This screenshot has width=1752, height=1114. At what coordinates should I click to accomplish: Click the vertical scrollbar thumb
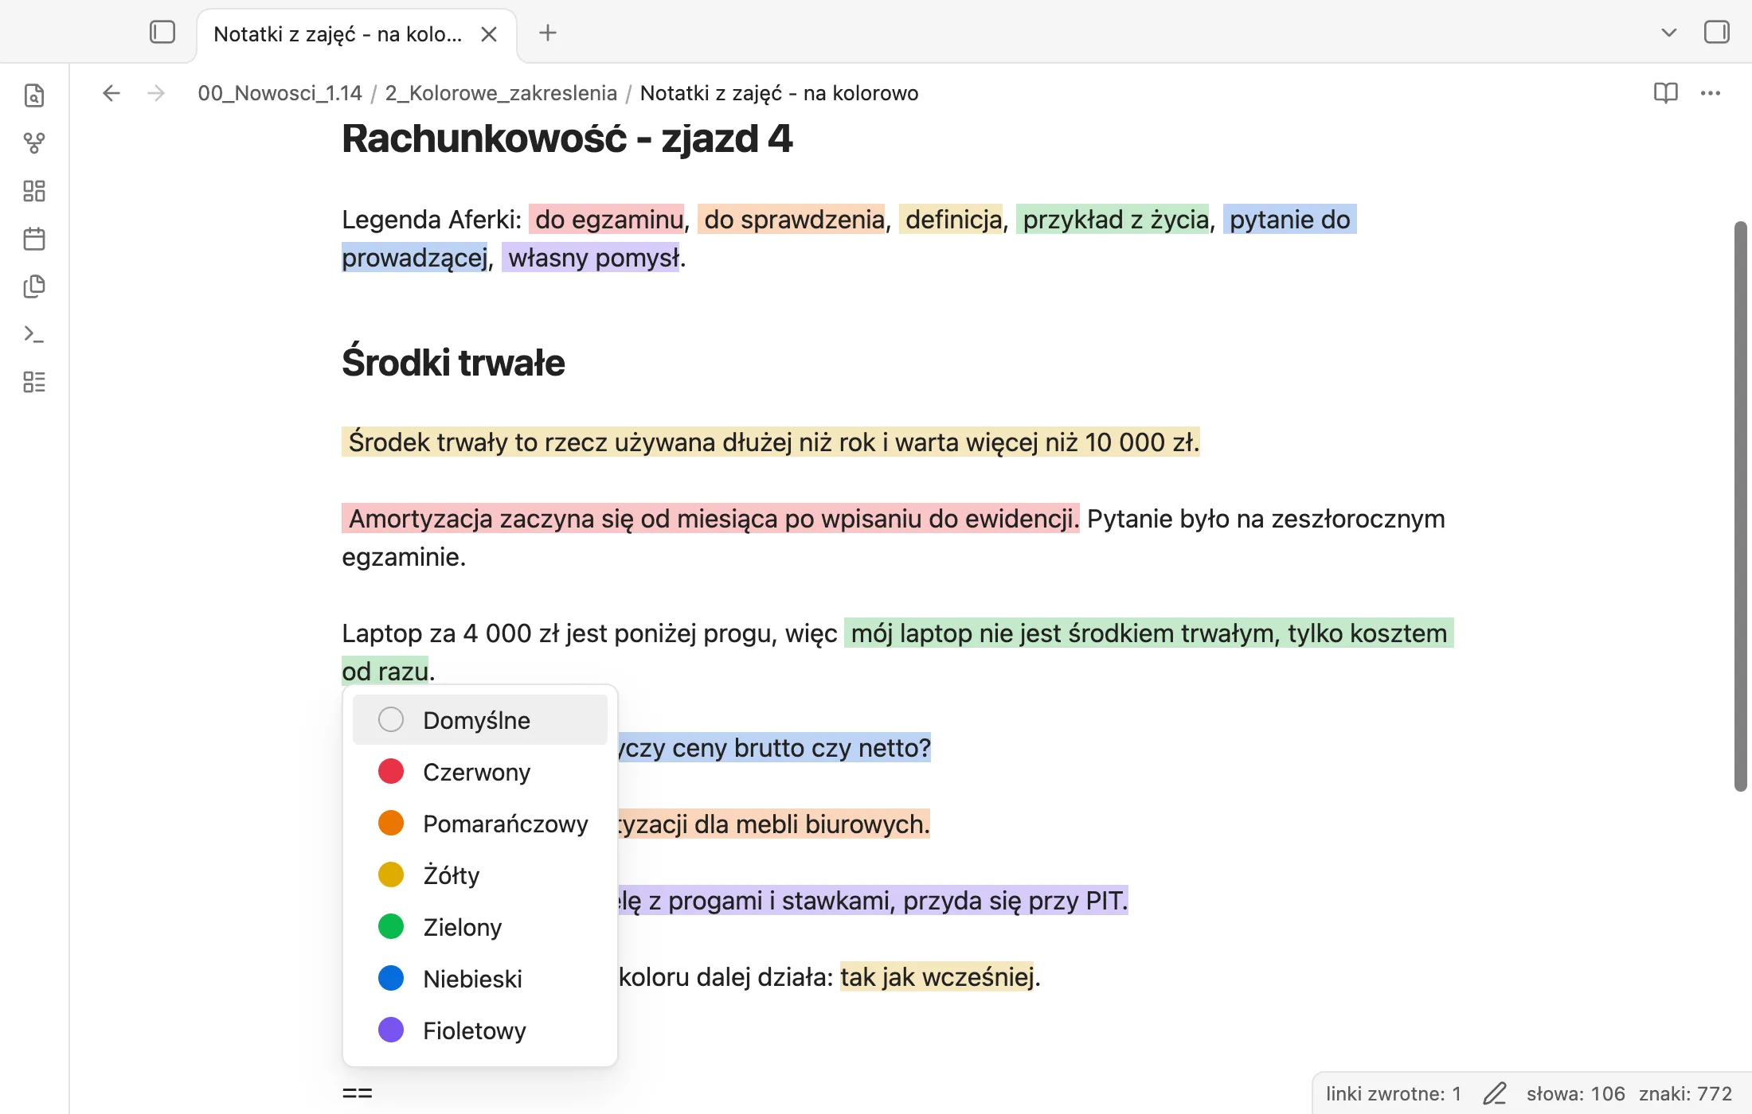(1740, 506)
